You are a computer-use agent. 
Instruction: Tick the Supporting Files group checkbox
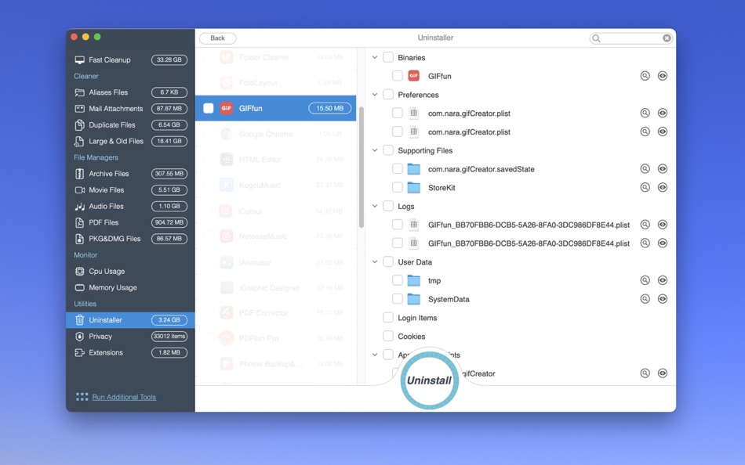[x=388, y=150]
